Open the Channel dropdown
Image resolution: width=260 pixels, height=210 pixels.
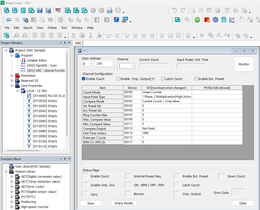[x=126, y=66]
